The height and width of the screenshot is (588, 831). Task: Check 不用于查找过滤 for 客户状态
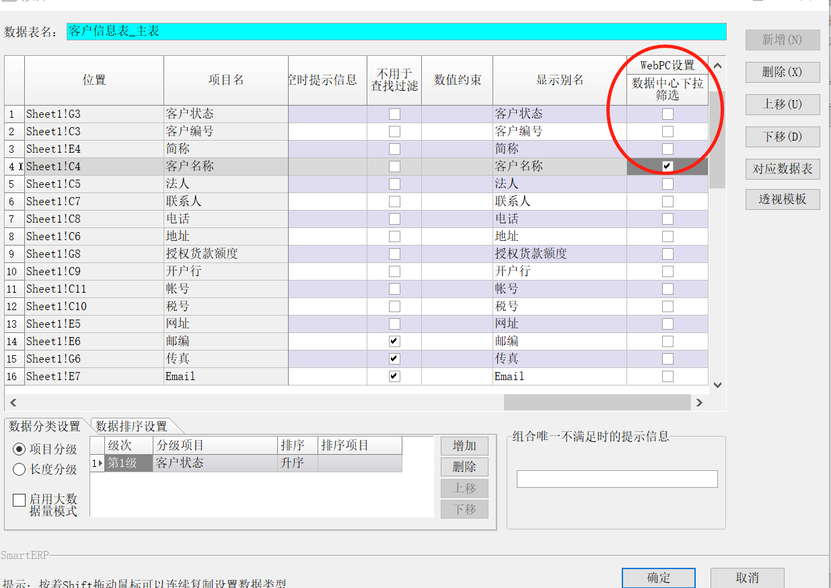[x=394, y=114]
